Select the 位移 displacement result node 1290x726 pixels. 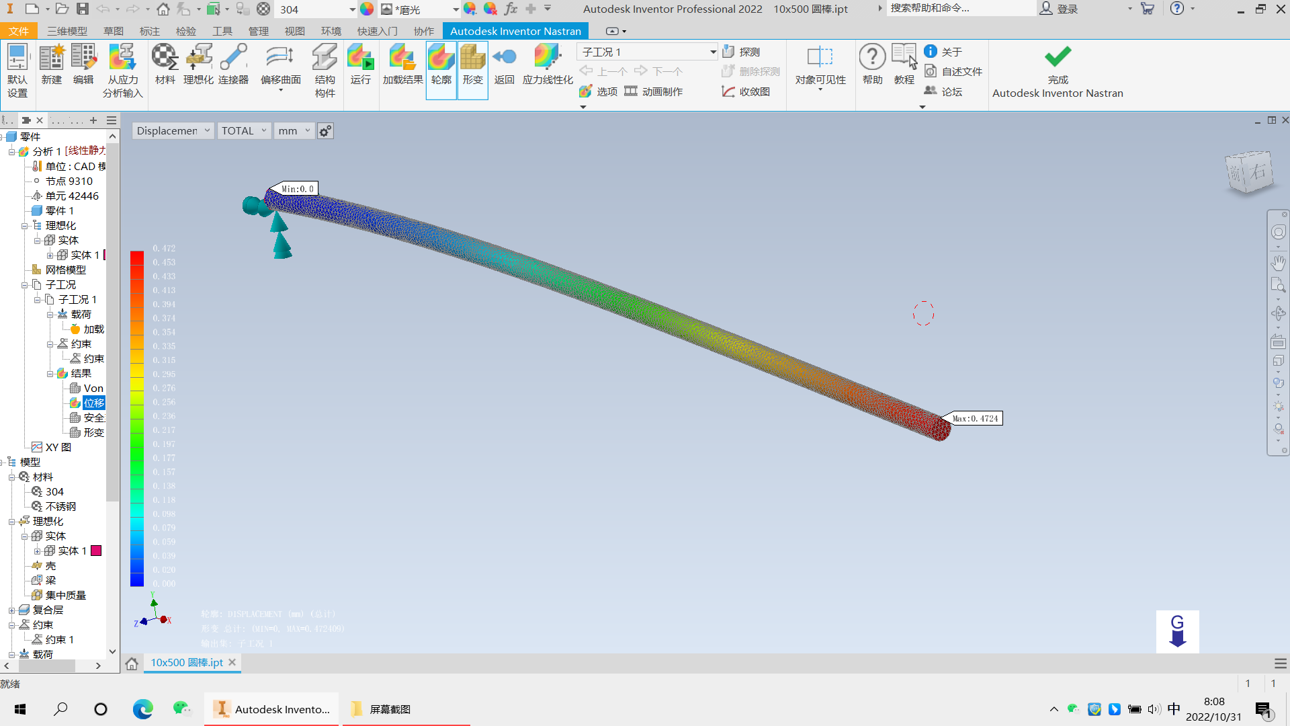pyautogui.click(x=93, y=403)
